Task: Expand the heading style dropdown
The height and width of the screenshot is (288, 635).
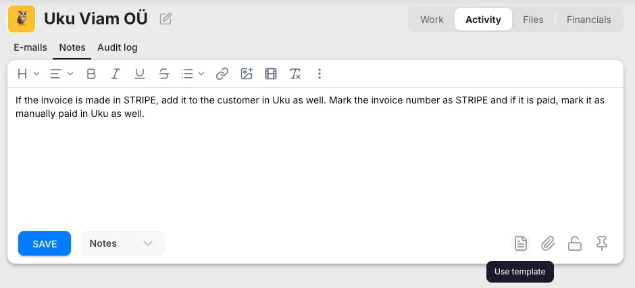Action: [28, 74]
